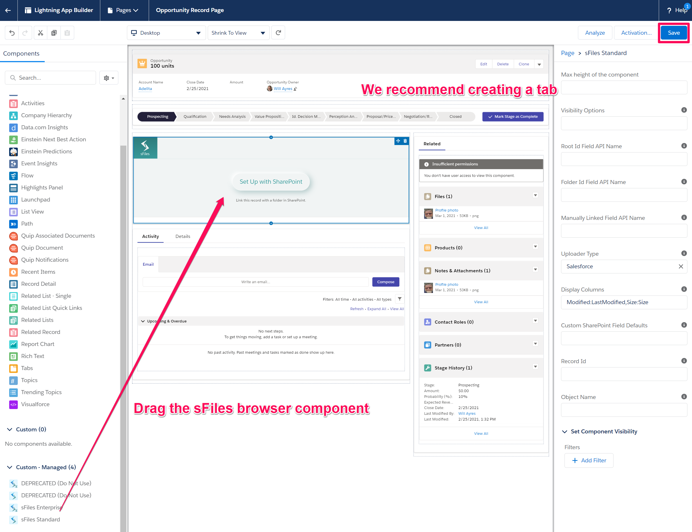Click the Undo icon
Image resolution: width=692 pixels, height=532 pixels.
(x=12, y=33)
